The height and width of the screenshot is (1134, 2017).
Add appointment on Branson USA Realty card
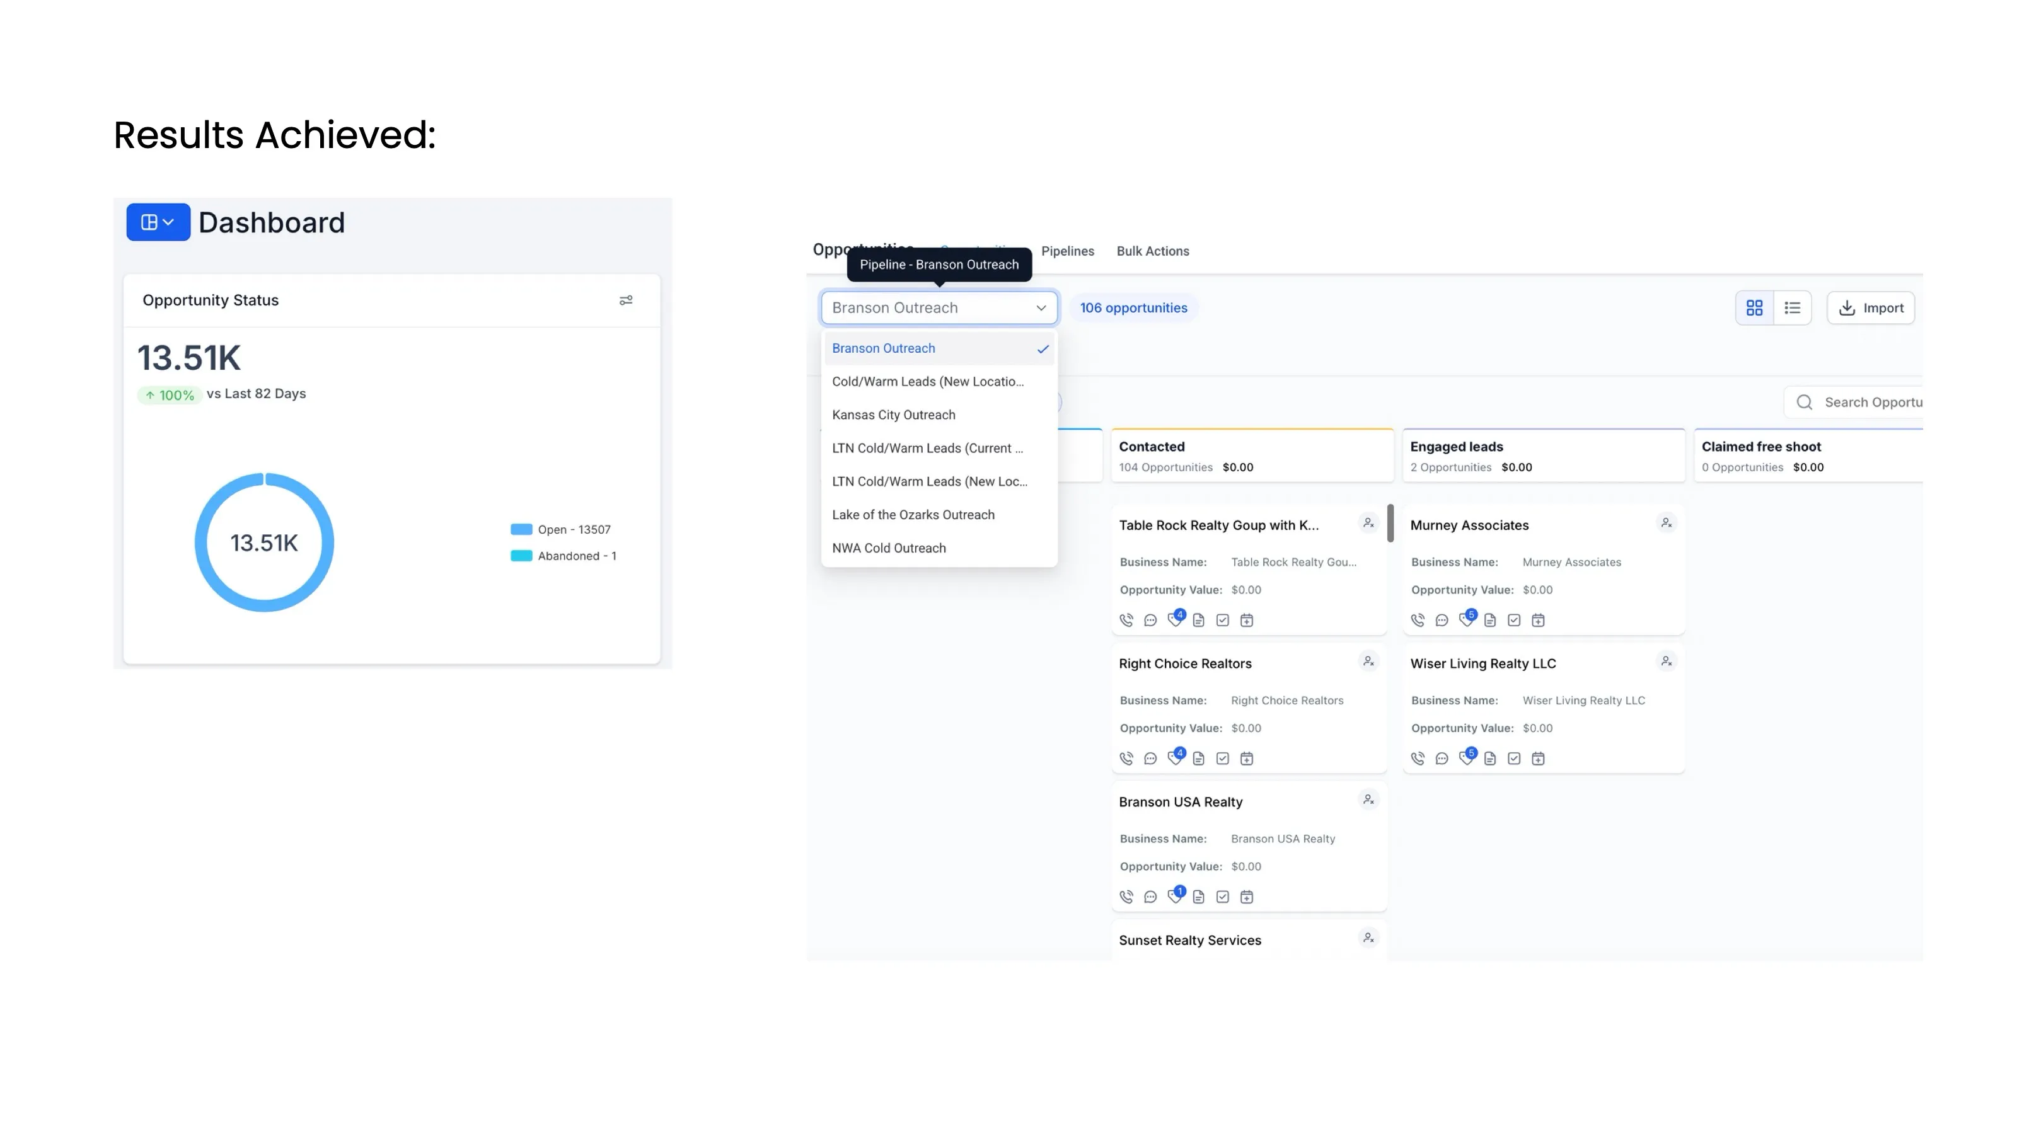tap(1247, 898)
